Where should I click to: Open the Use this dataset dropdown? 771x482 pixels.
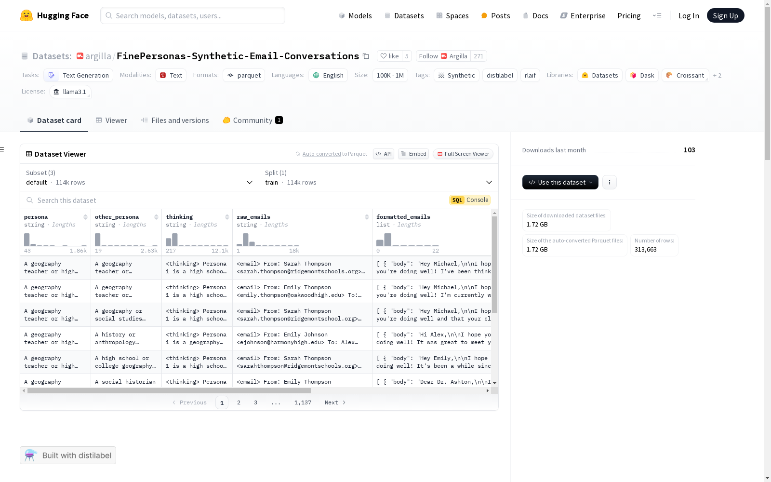click(560, 182)
